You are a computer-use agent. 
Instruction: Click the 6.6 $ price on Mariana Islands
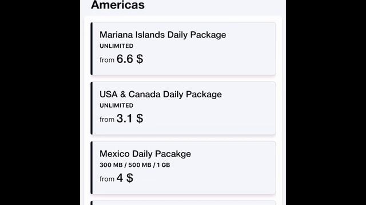(x=130, y=59)
